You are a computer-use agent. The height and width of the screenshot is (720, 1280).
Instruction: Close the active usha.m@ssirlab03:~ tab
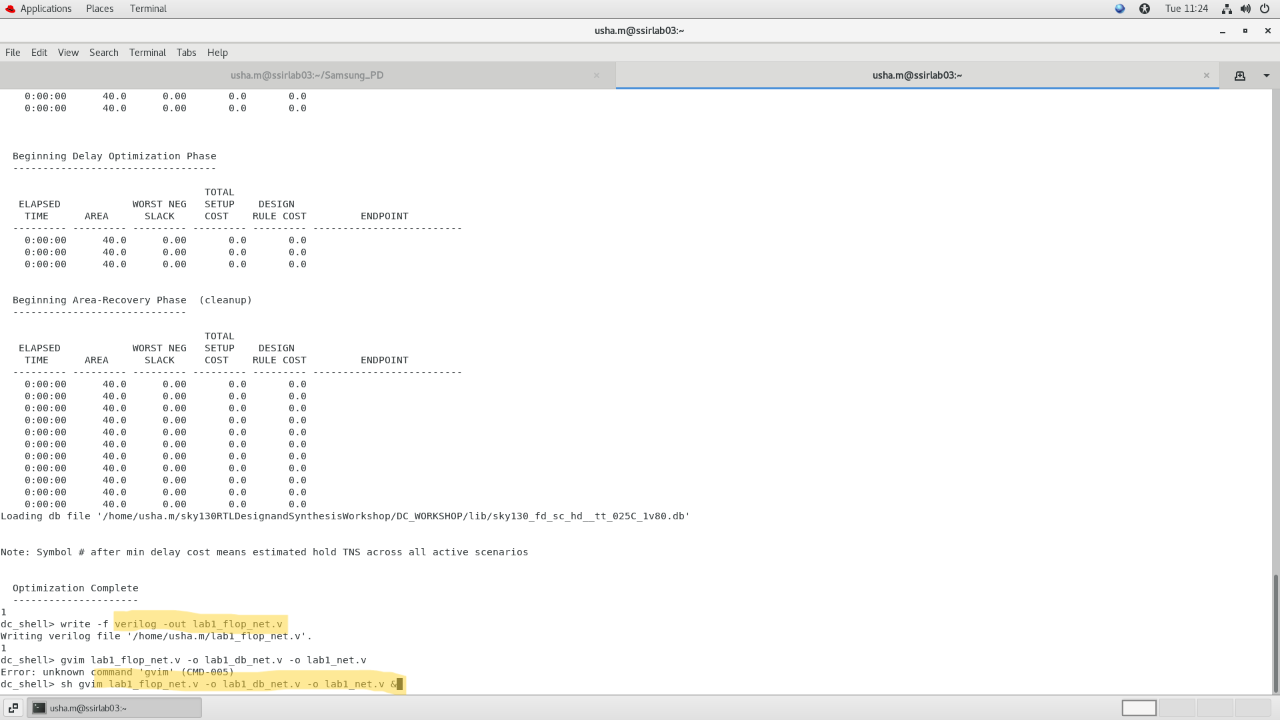click(1206, 75)
